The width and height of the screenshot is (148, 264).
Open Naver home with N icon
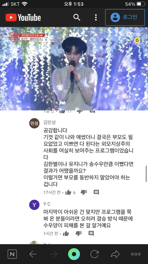coord(12,254)
